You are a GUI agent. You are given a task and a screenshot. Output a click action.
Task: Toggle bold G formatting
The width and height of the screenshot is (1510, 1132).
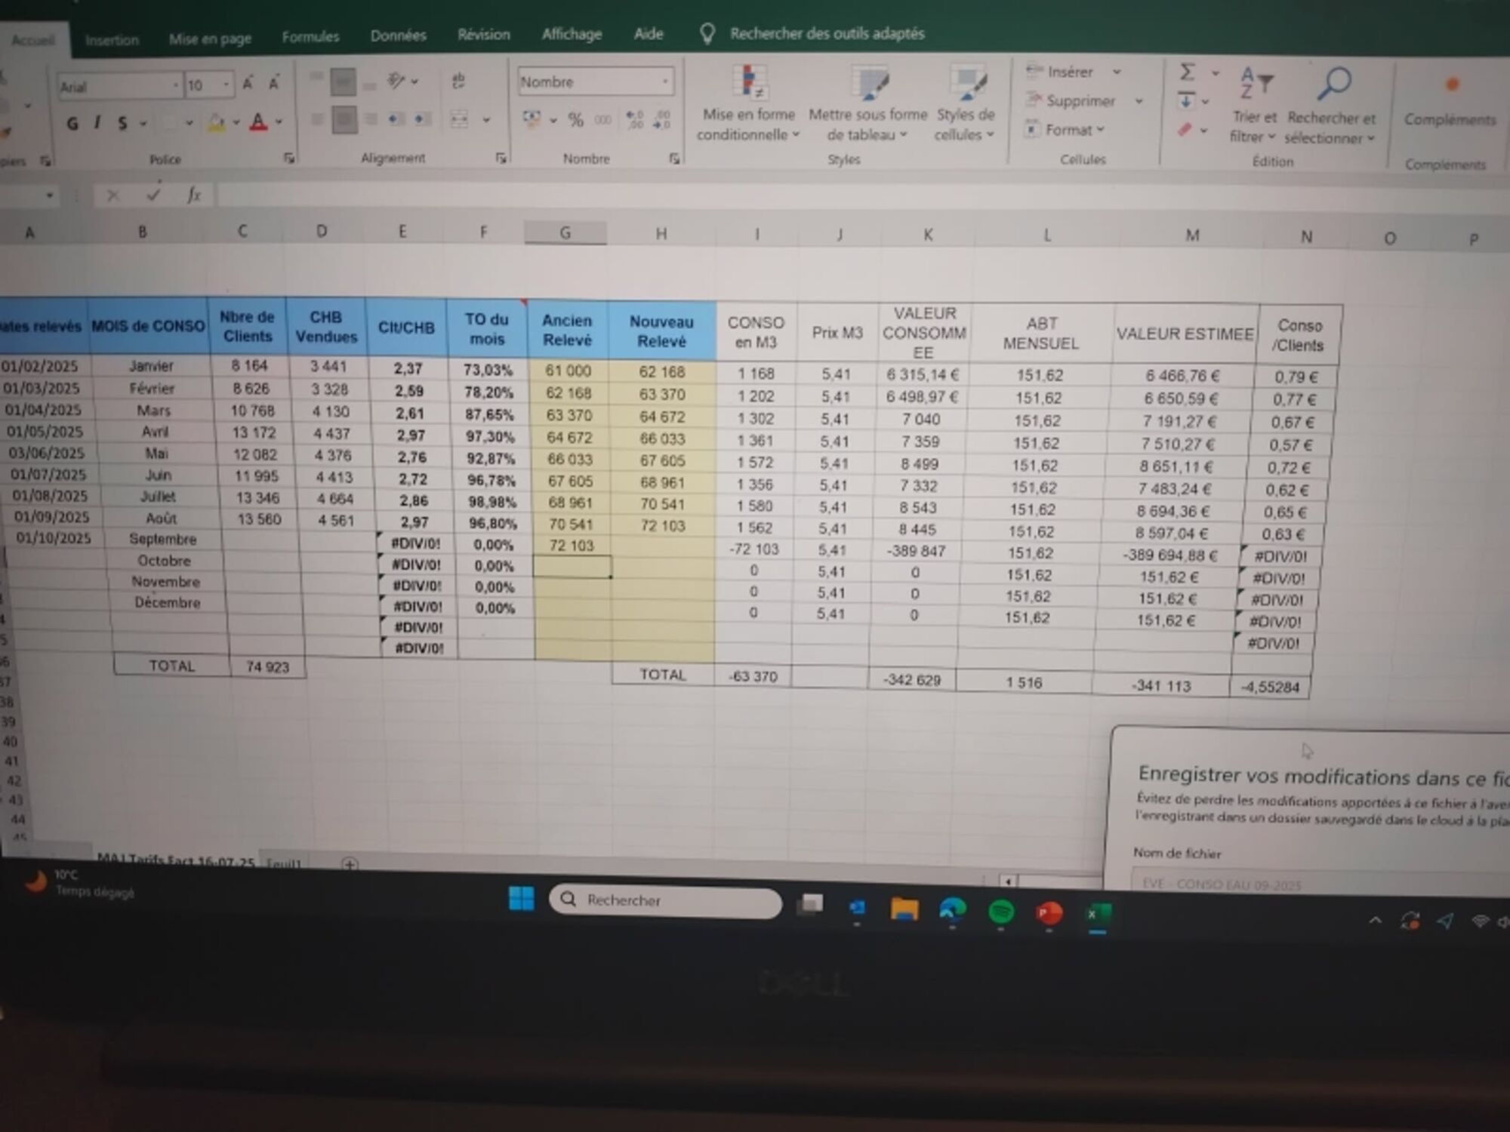[72, 123]
